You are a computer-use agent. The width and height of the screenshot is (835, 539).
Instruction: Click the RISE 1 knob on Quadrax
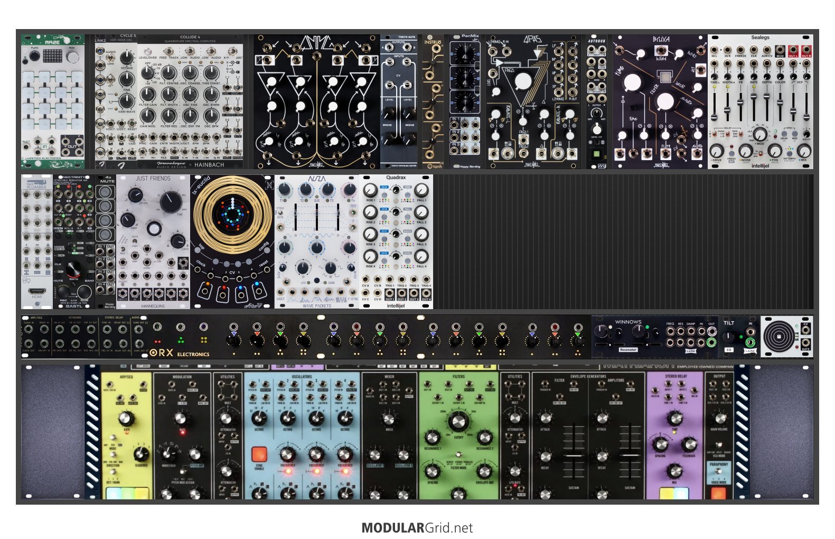(x=370, y=190)
